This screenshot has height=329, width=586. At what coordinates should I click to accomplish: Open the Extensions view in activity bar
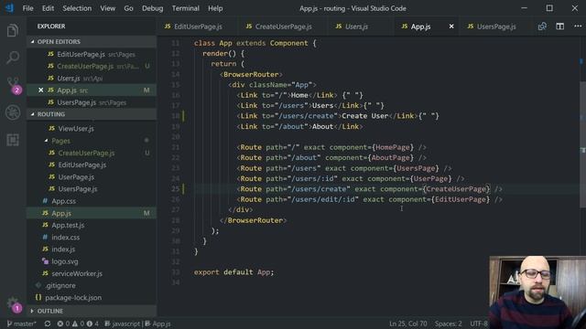tap(13, 140)
